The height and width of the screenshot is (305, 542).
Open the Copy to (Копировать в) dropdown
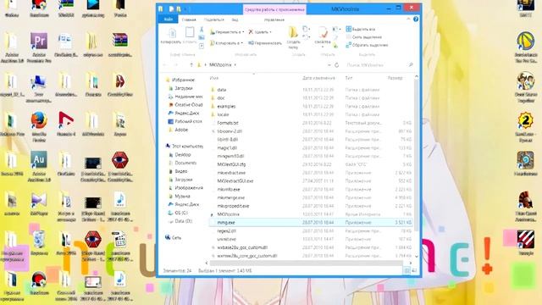[x=226, y=43]
